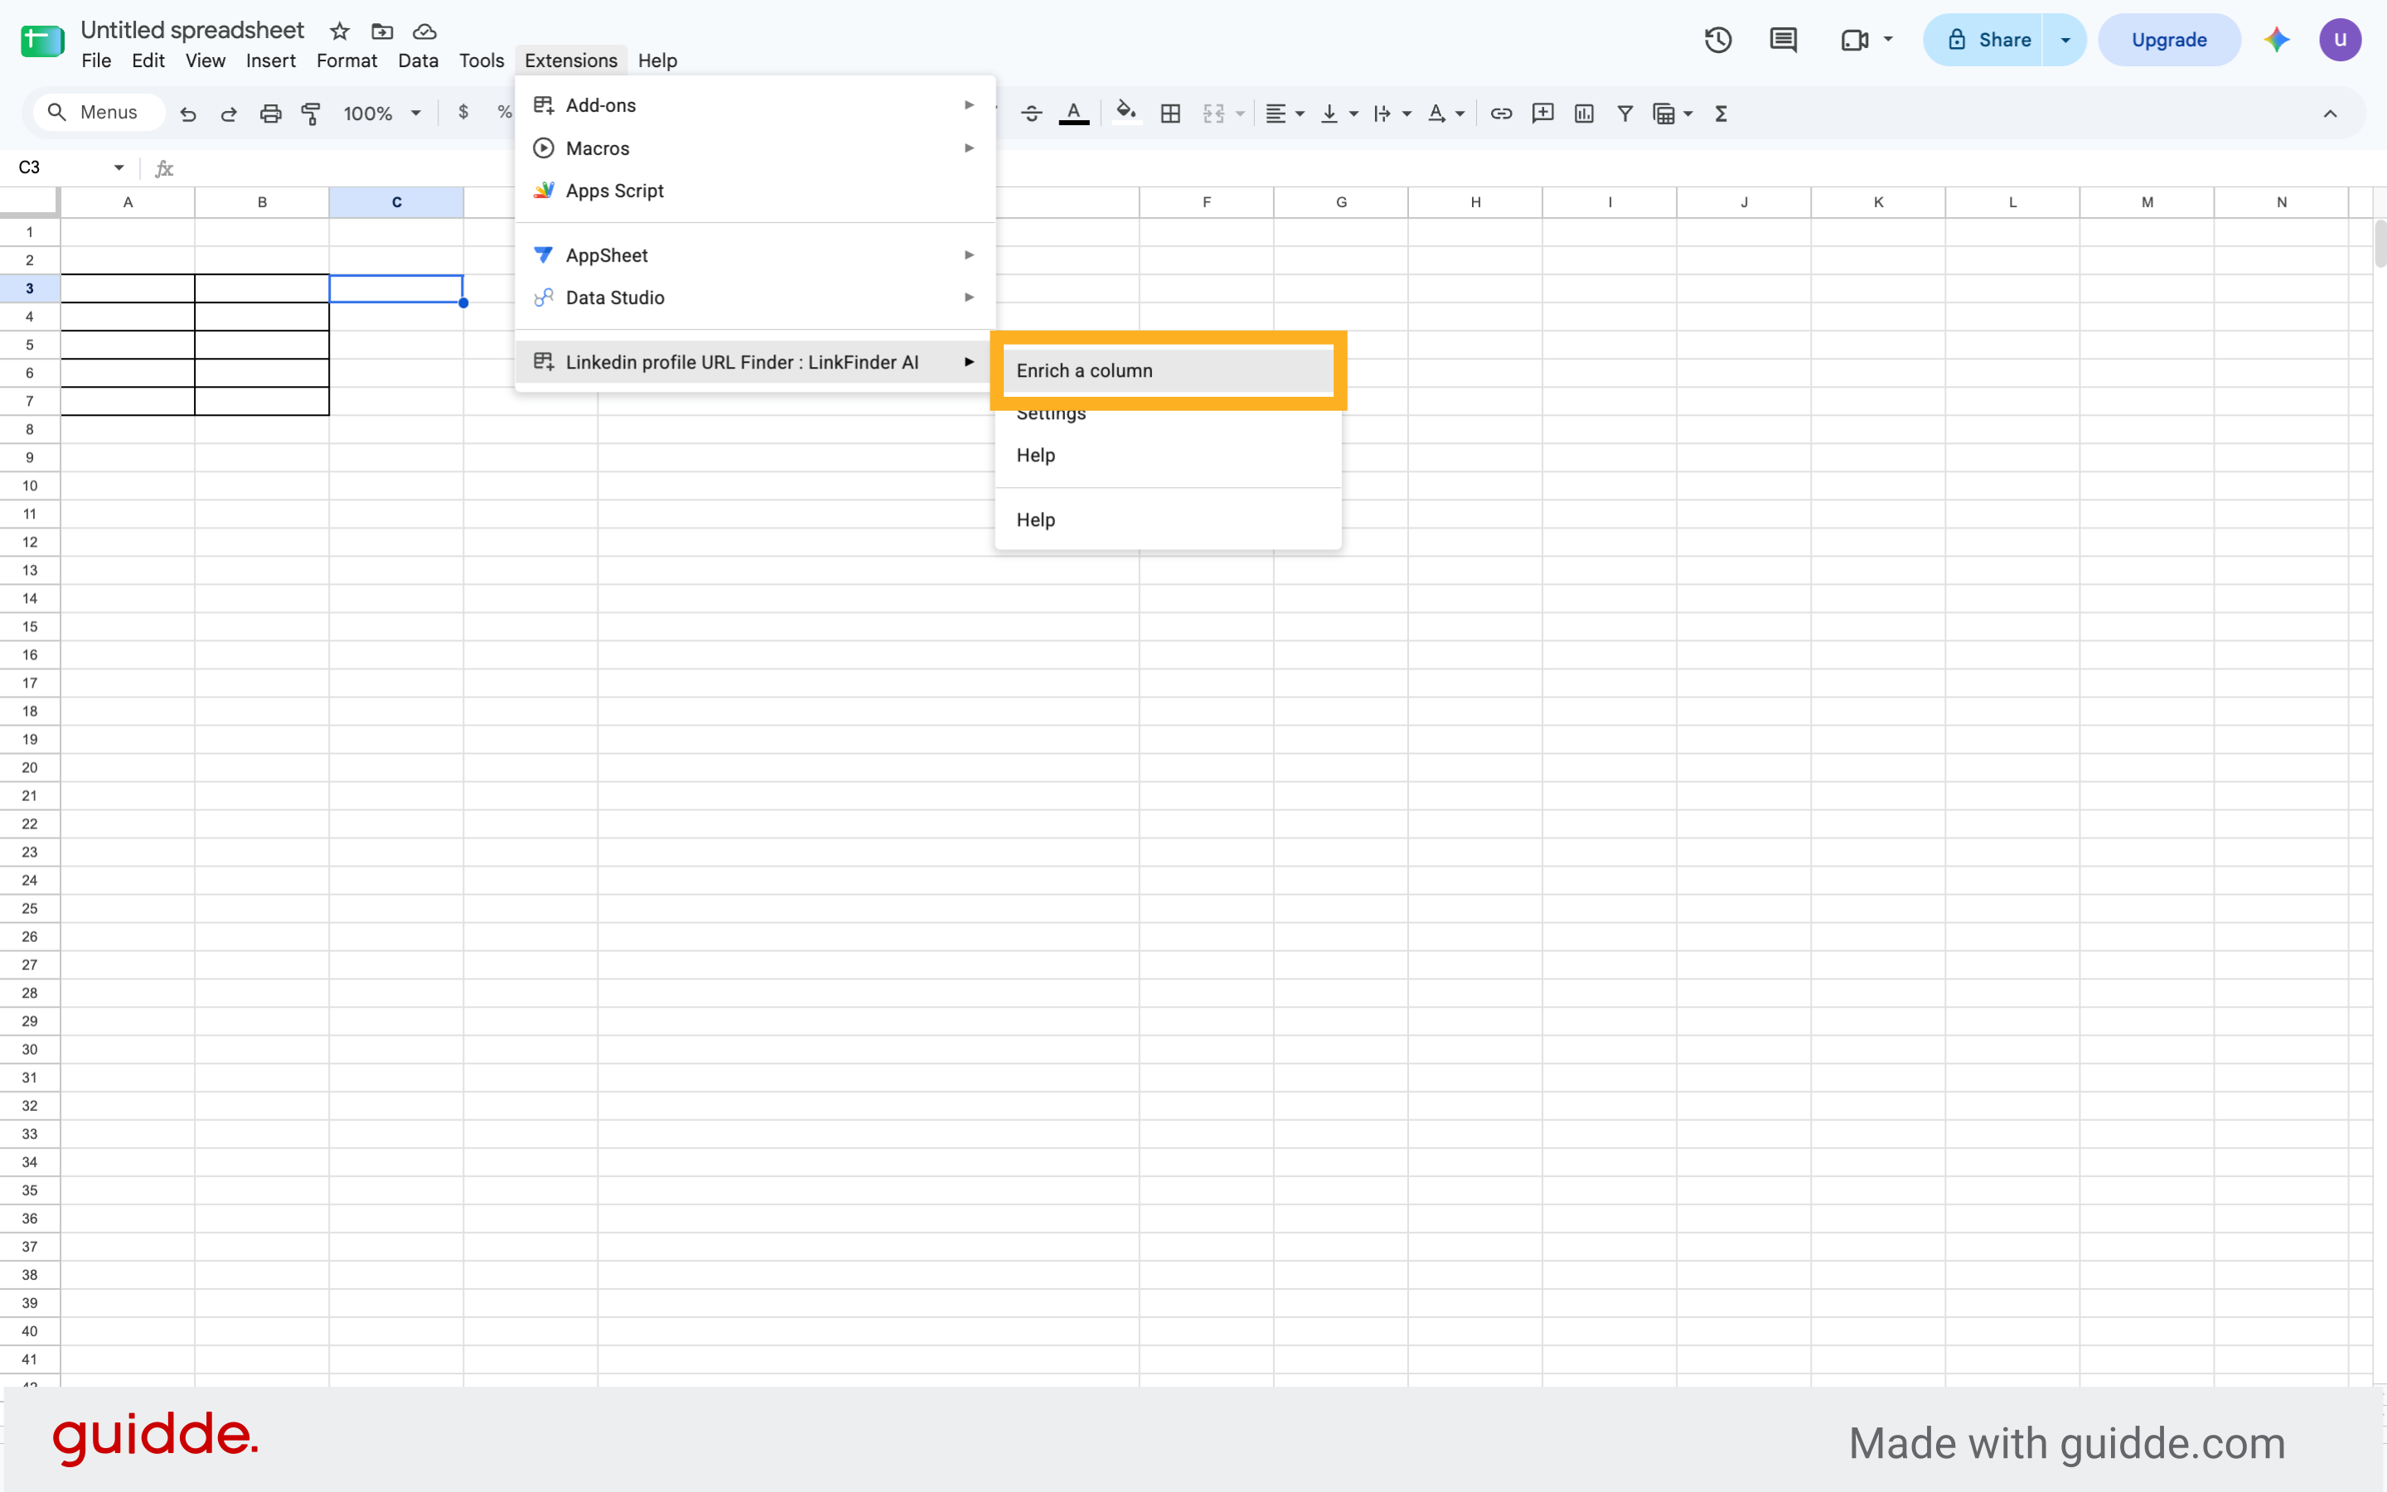Open the user account avatar

click(2340, 40)
